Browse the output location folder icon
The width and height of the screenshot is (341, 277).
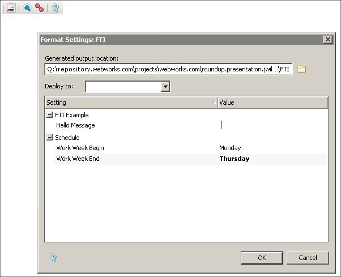pos(302,69)
